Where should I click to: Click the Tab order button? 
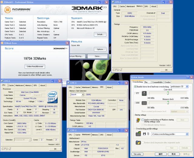137,154
